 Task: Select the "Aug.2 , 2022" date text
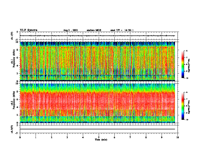coord(70,30)
